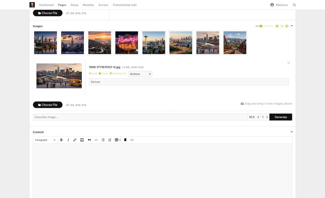Open the search icon in top bar

click(x=294, y=5)
